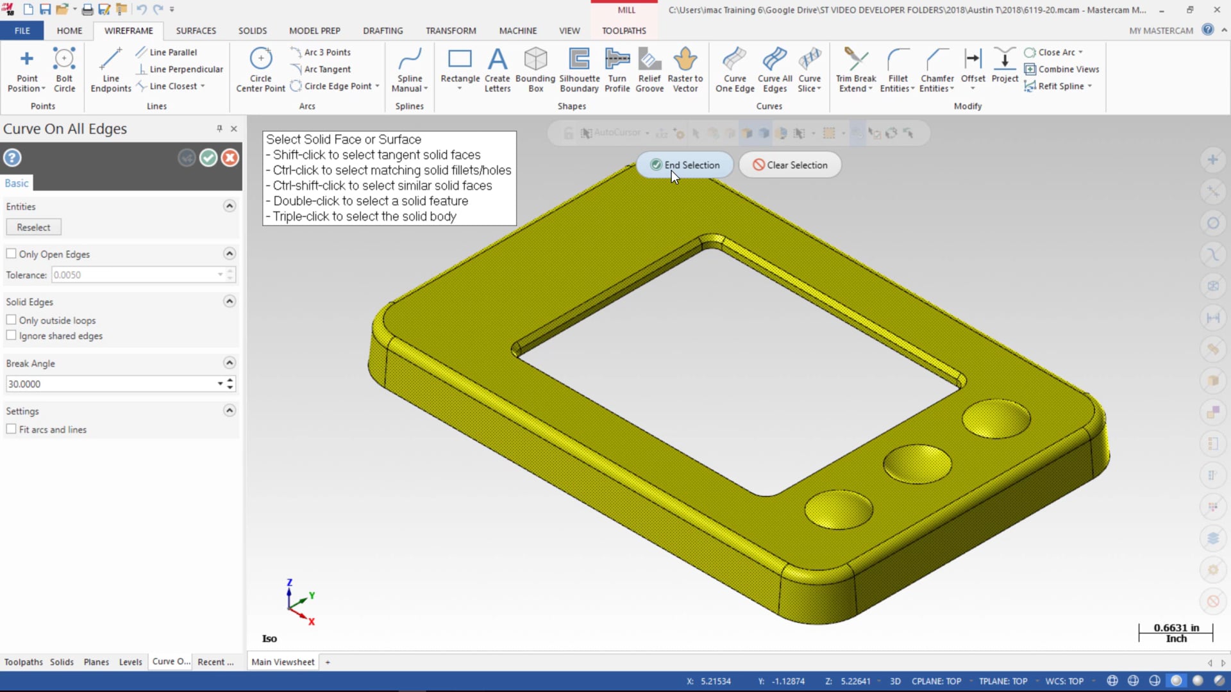The image size is (1231, 692).
Task: Expand the Break Angle section
Action: pos(230,363)
